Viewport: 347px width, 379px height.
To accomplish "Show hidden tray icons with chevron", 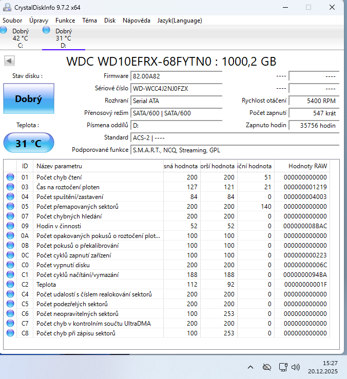I will click(x=250, y=367).
